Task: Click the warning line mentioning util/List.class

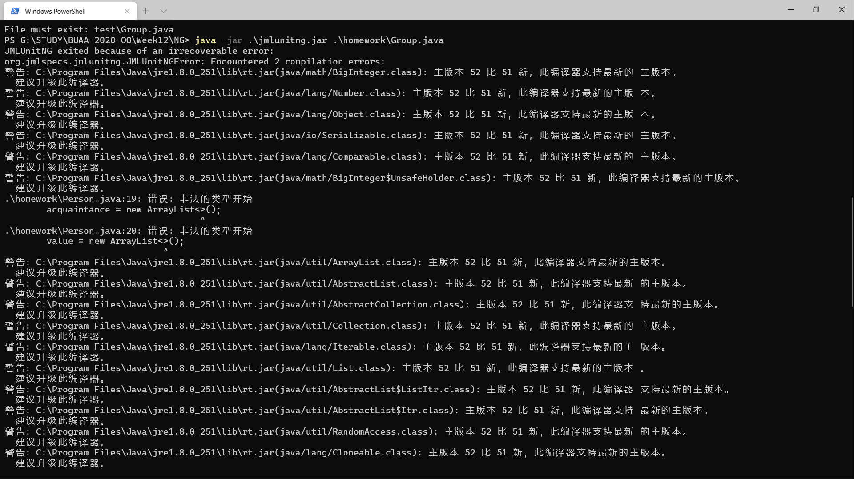Action: point(326,368)
